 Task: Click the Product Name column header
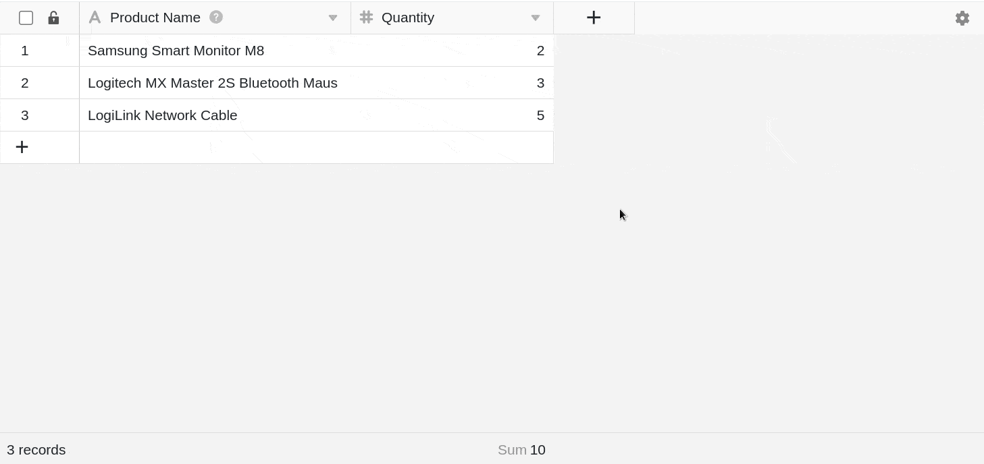[155, 18]
